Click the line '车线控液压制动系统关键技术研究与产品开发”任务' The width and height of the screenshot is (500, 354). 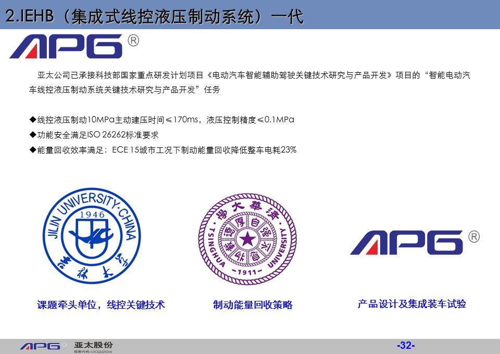(x=124, y=90)
